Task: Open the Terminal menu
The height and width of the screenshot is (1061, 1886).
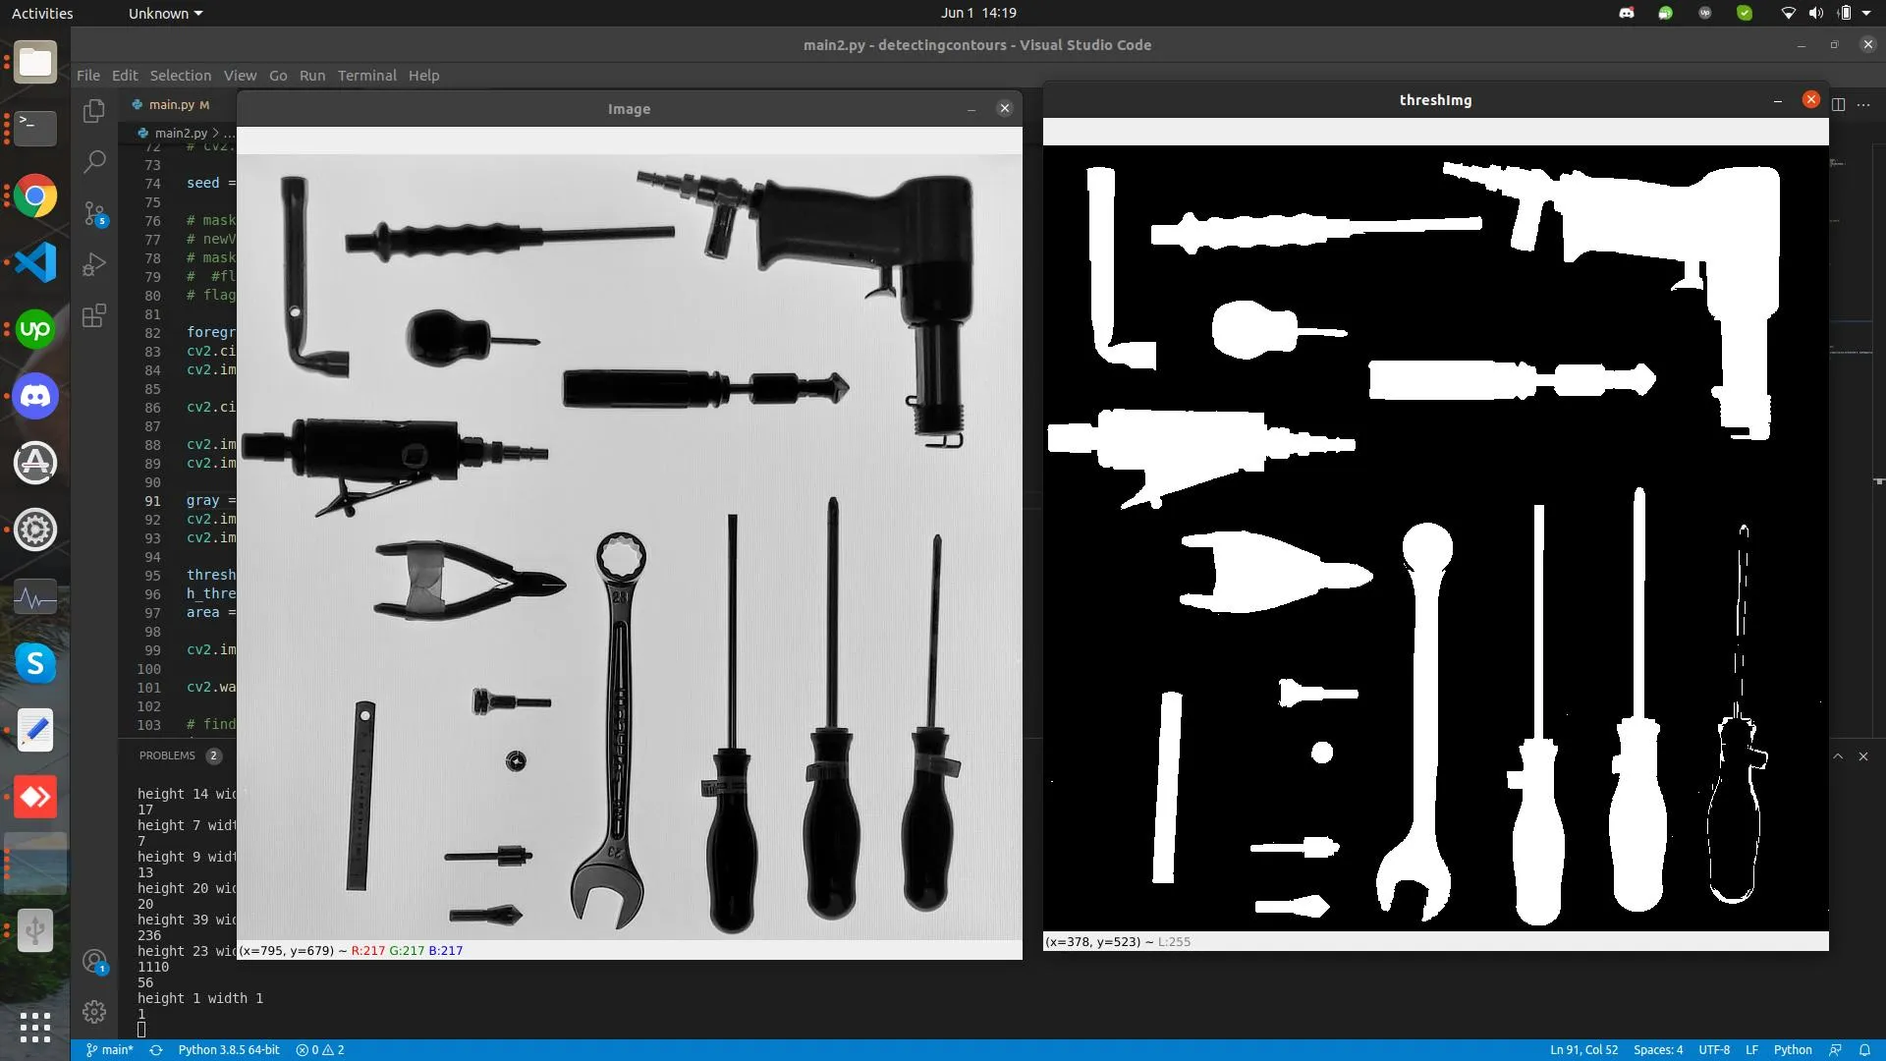Action: click(366, 76)
